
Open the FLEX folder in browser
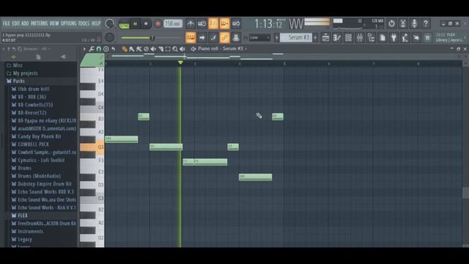(23, 215)
